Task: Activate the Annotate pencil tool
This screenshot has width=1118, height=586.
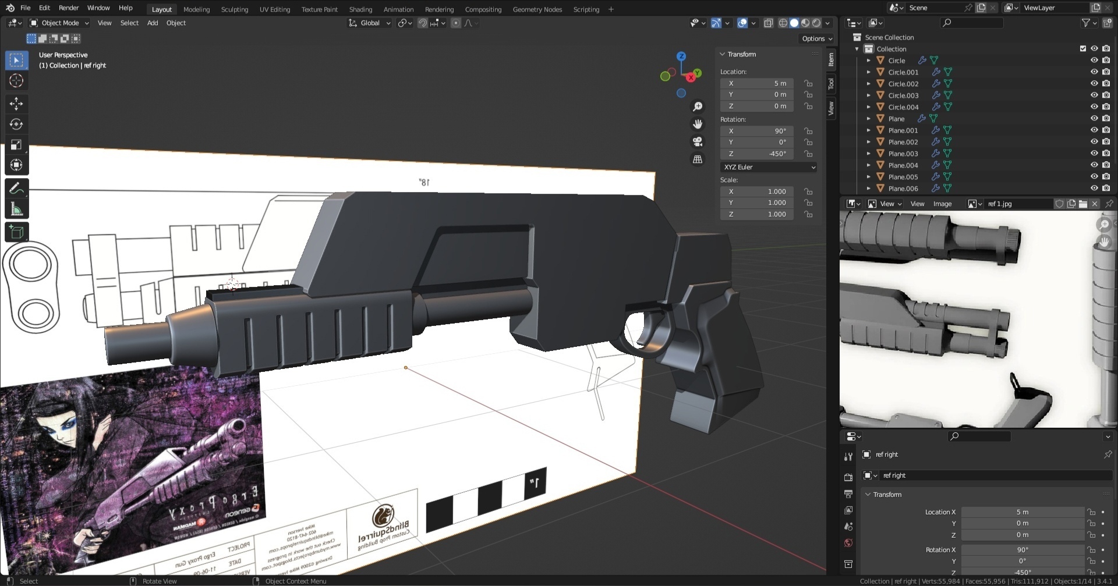Action: [16, 189]
